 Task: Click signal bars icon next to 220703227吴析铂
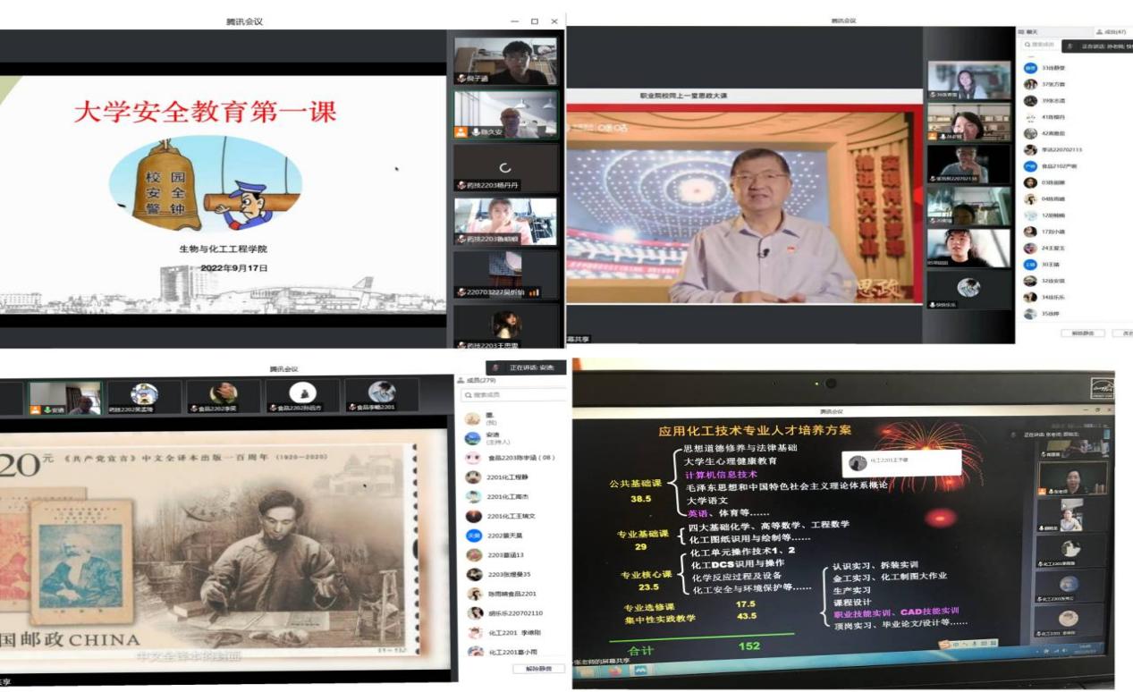point(536,291)
